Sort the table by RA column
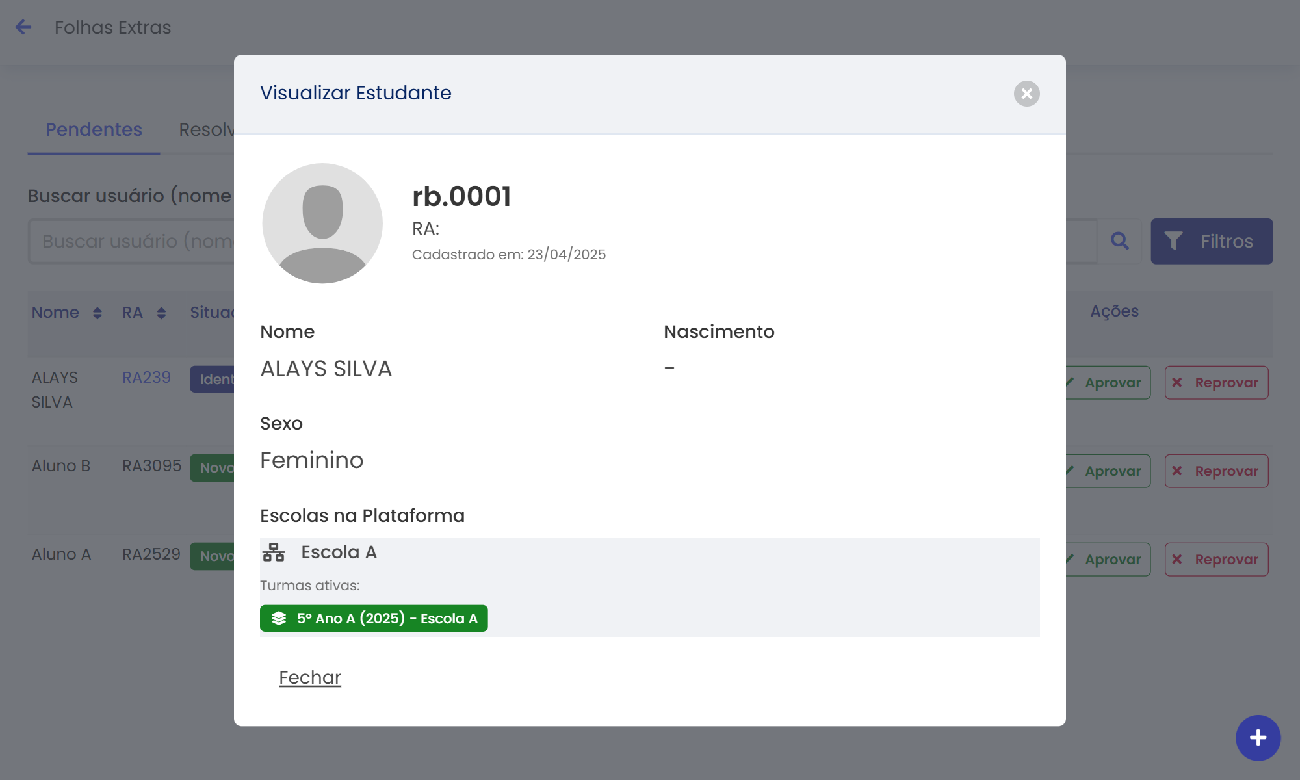The image size is (1300, 780). (x=161, y=313)
